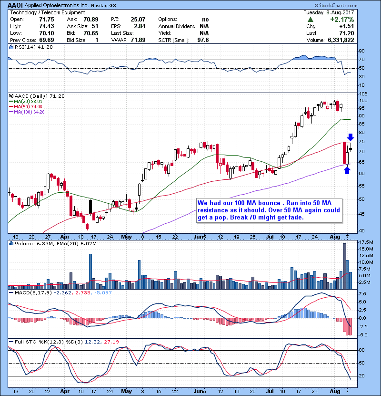
Task: Click the Options value no
Action: click(205, 20)
